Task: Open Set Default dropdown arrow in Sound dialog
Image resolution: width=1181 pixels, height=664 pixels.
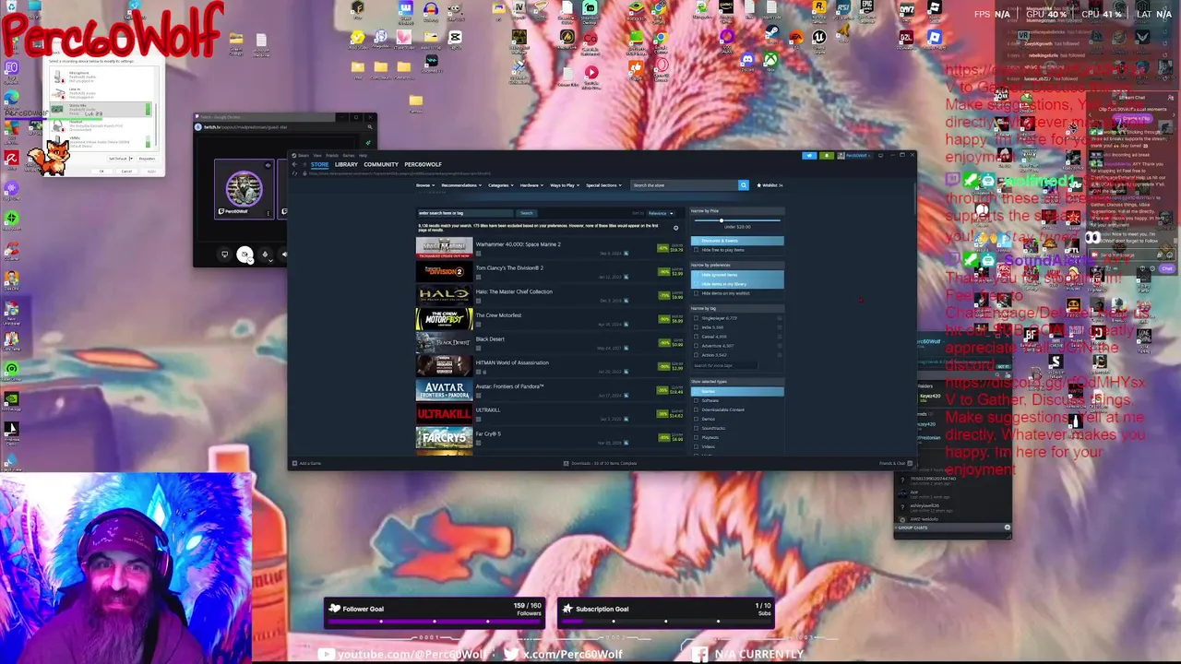Action: pyautogui.click(x=131, y=159)
